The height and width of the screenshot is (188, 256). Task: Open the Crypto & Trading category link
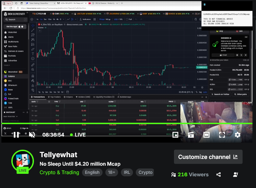tap(59, 172)
